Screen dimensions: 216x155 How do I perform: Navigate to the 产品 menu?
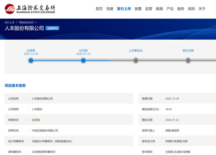pyautogui.click(x=170, y=9)
